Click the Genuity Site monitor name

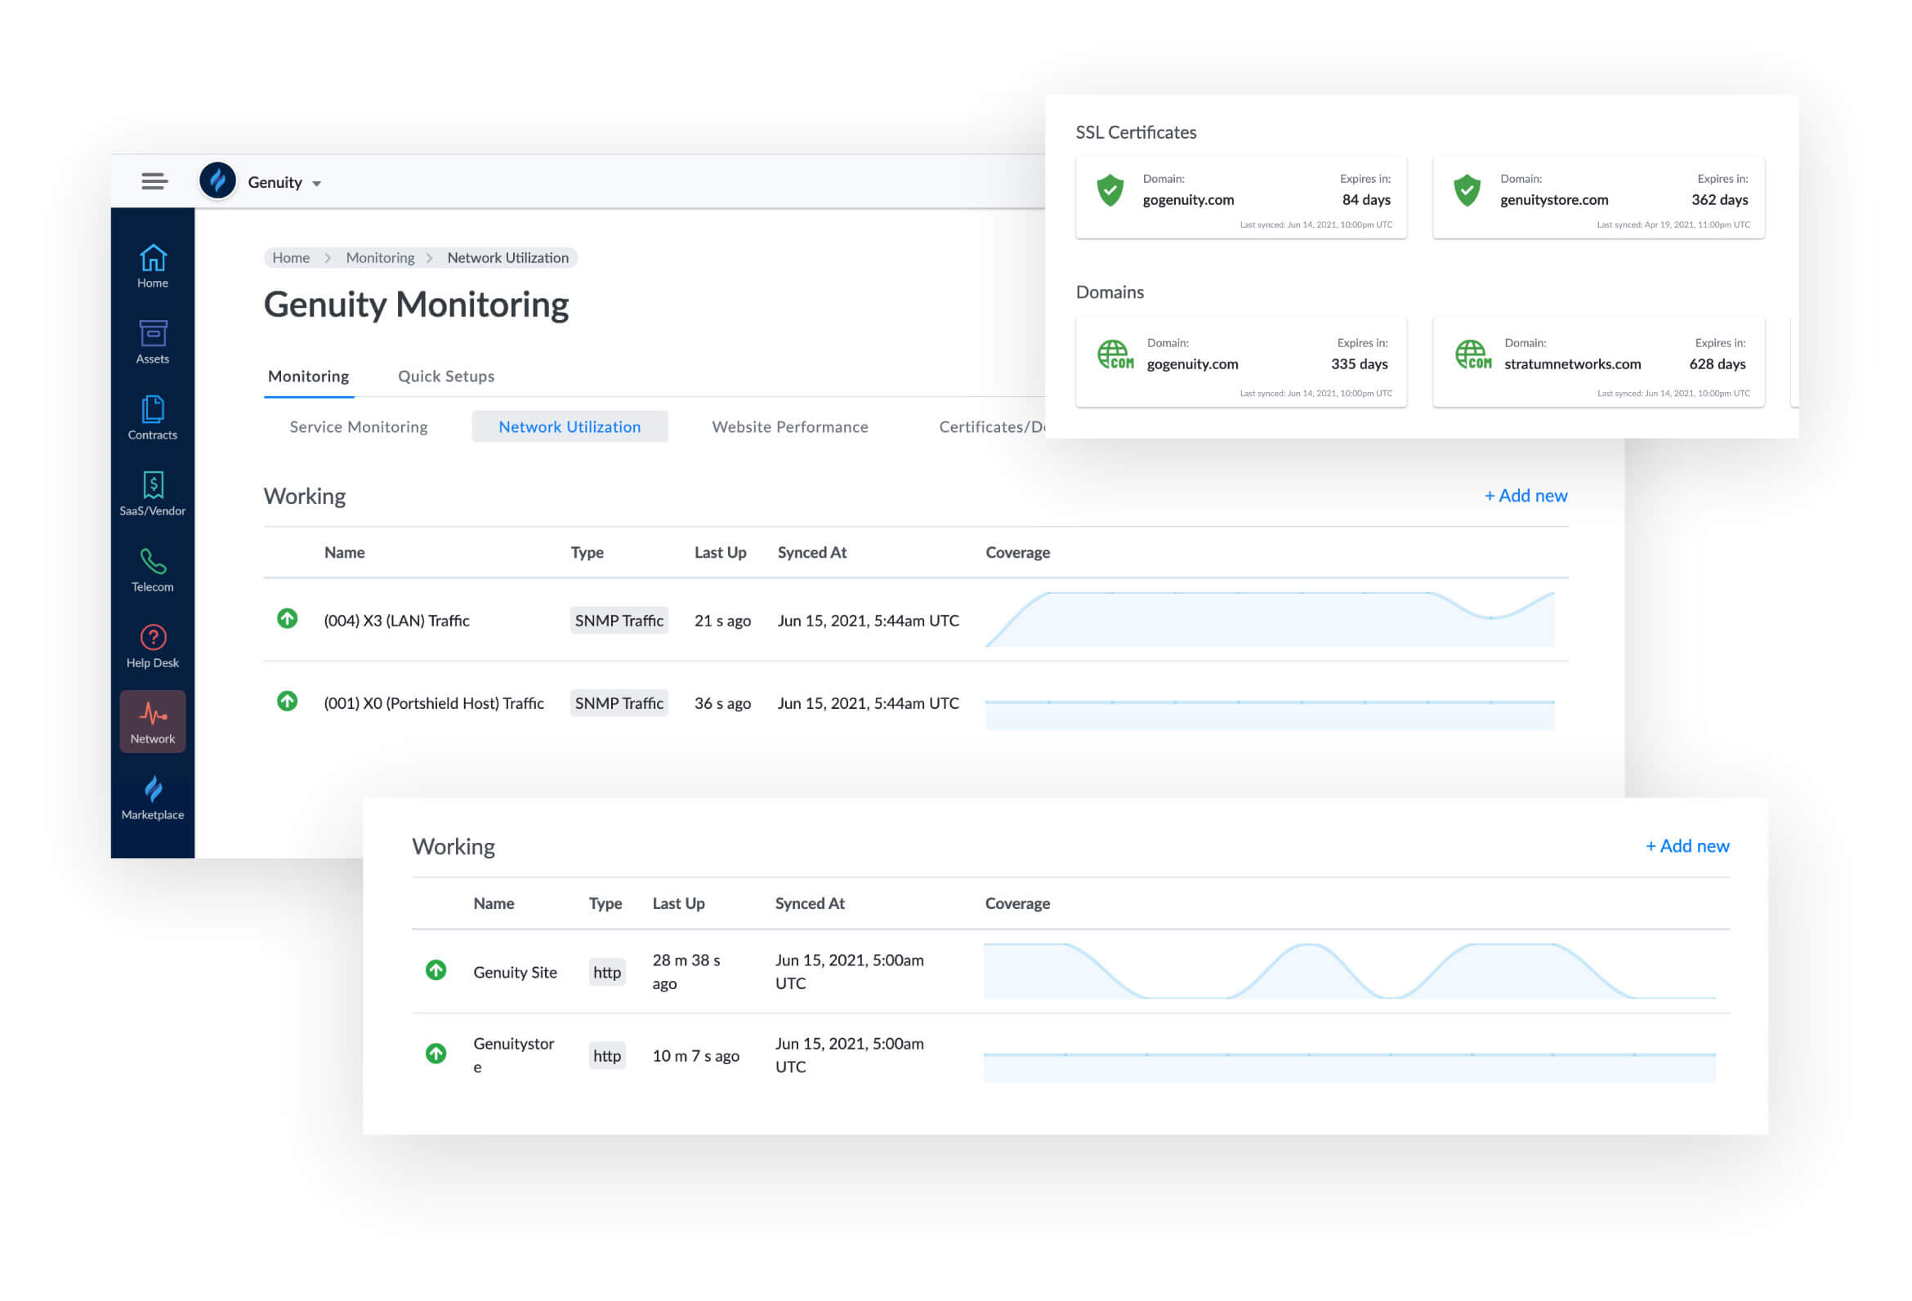pyautogui.click(x=515, y=972)
